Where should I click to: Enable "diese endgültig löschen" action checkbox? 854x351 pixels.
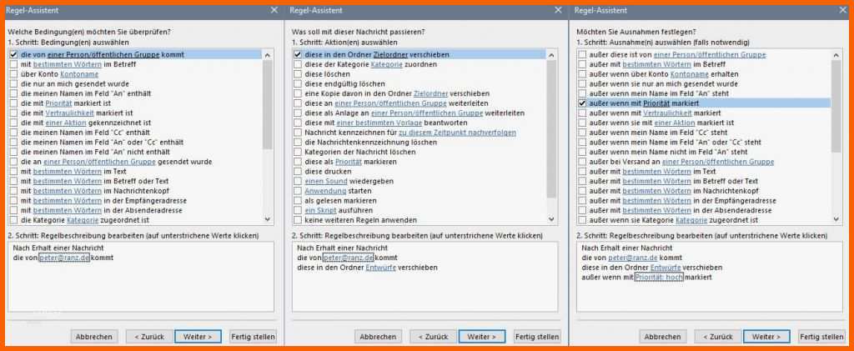(x=298, y=84)
